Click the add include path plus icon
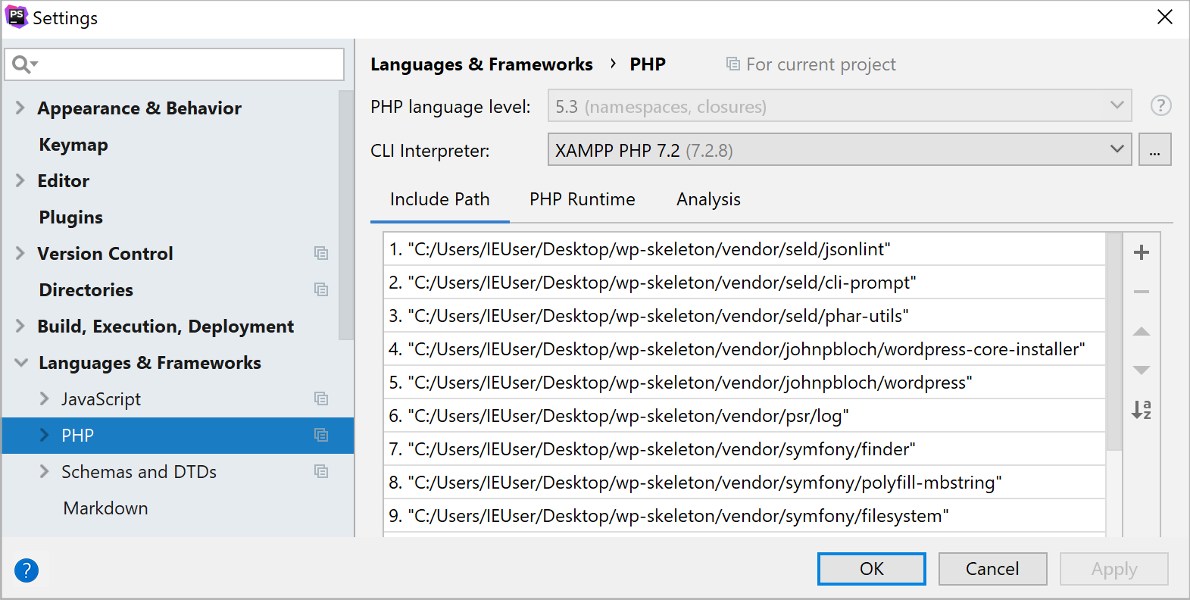 1141,252
